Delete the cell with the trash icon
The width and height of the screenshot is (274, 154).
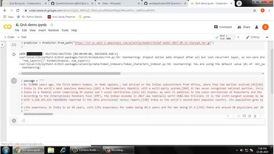coord(255,116)
